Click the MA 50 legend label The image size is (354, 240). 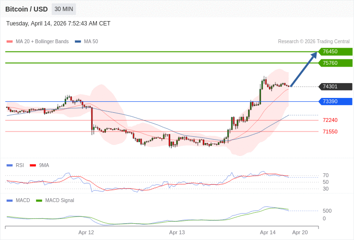tap(91, 42)
